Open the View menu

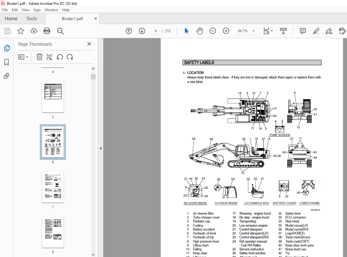point(26,10)
